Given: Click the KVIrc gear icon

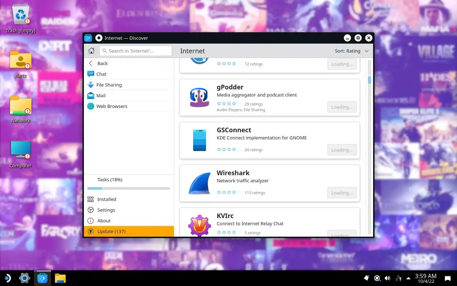Looking at the screenshot, I should pos(199,226).
